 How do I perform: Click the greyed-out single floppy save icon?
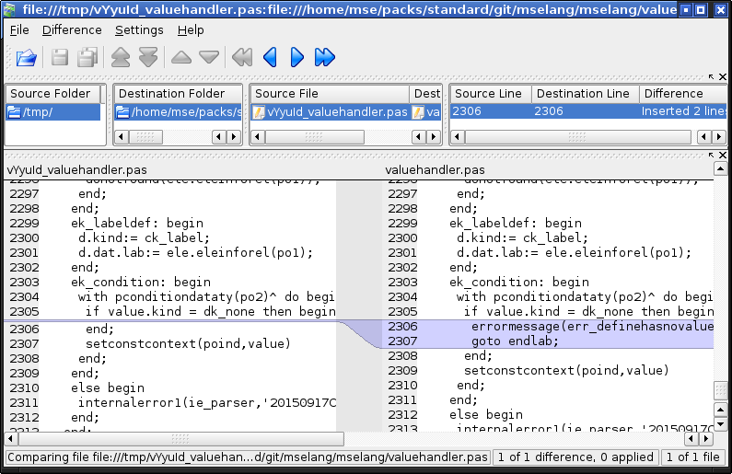(61, 58)
